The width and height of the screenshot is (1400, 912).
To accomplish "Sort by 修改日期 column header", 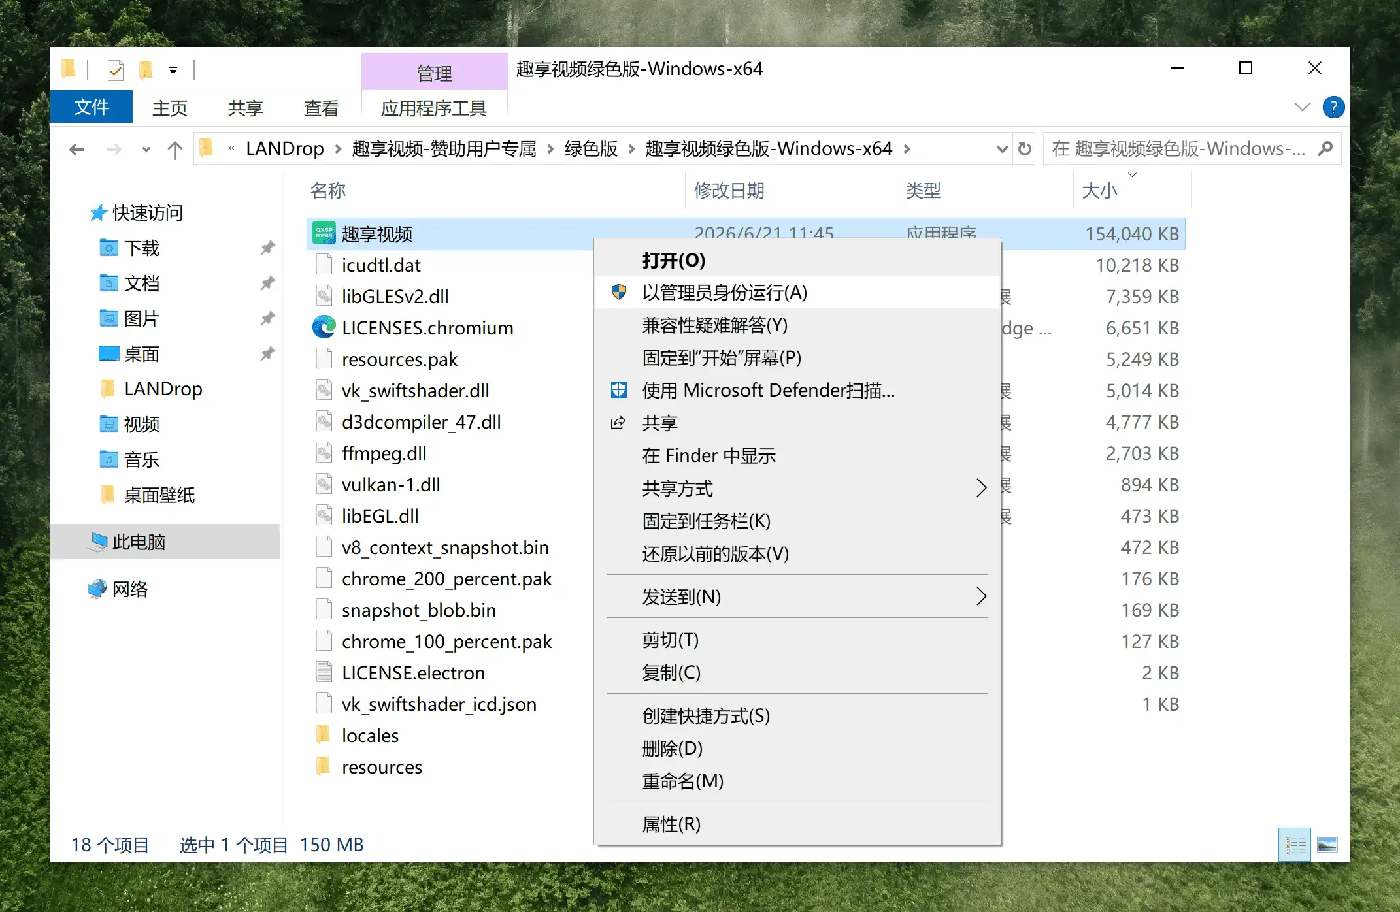I will [x=792, y=190].
